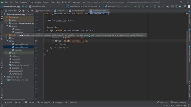Select exampleOne.dart in project tree

click(x=20, y=44)
